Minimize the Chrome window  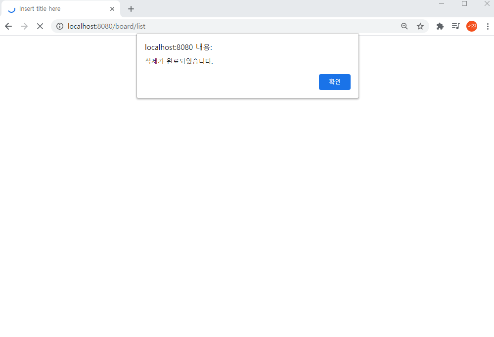click(x=442, y=4)
